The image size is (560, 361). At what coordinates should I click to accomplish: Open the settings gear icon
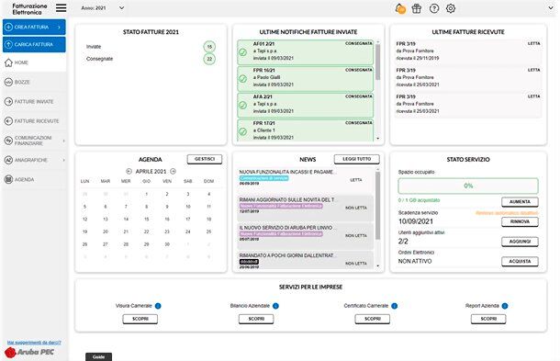click(451, 8)
